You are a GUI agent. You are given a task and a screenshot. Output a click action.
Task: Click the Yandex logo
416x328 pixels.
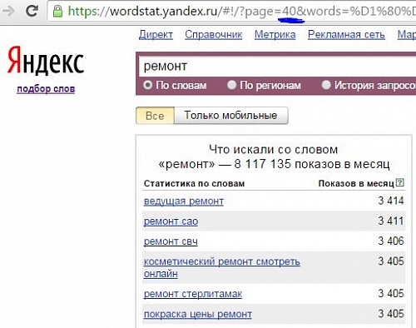click(x=46, y=61)
